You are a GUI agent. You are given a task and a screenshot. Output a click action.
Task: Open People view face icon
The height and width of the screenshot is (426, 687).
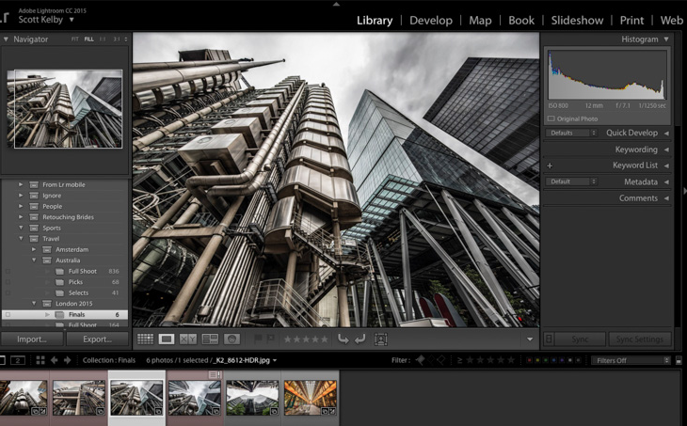pyautogui.click(x=232, y=339)
